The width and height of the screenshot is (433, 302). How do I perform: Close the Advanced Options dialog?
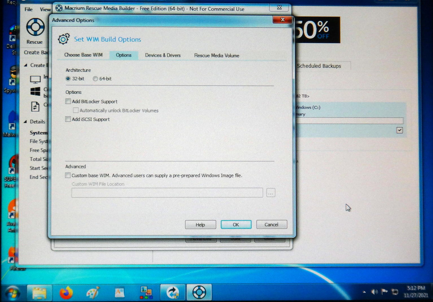(282, 20)
